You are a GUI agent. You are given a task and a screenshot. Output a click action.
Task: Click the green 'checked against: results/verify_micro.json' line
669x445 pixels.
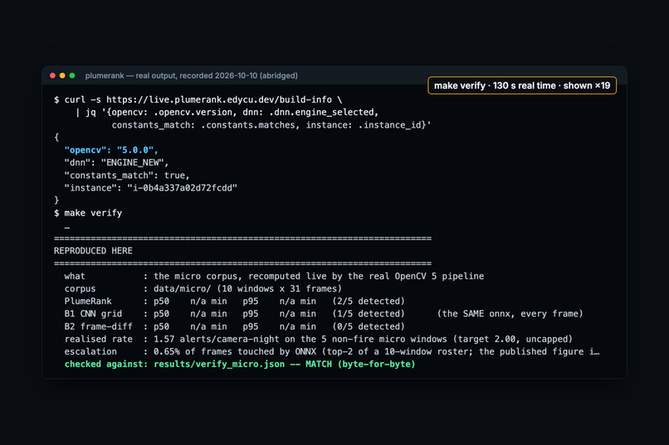[240, 364]
